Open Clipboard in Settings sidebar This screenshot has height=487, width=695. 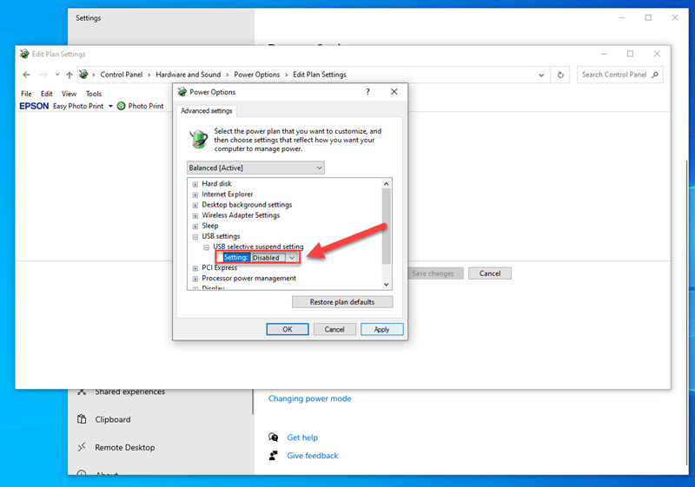click(x=113, y=419)
